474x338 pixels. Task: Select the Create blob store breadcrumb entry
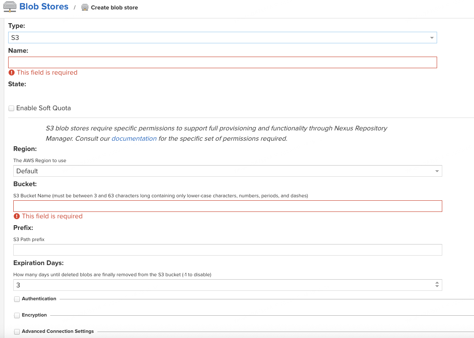[x=115, y=7]
